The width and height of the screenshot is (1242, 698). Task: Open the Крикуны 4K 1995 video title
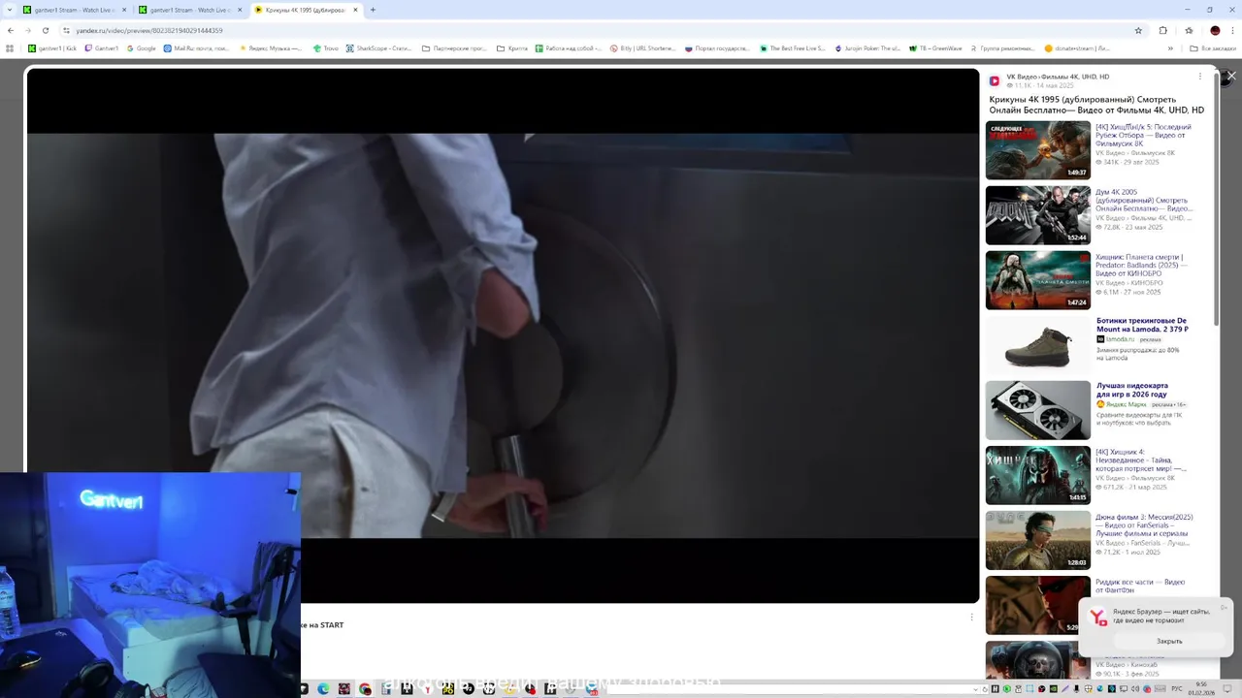1096,105
